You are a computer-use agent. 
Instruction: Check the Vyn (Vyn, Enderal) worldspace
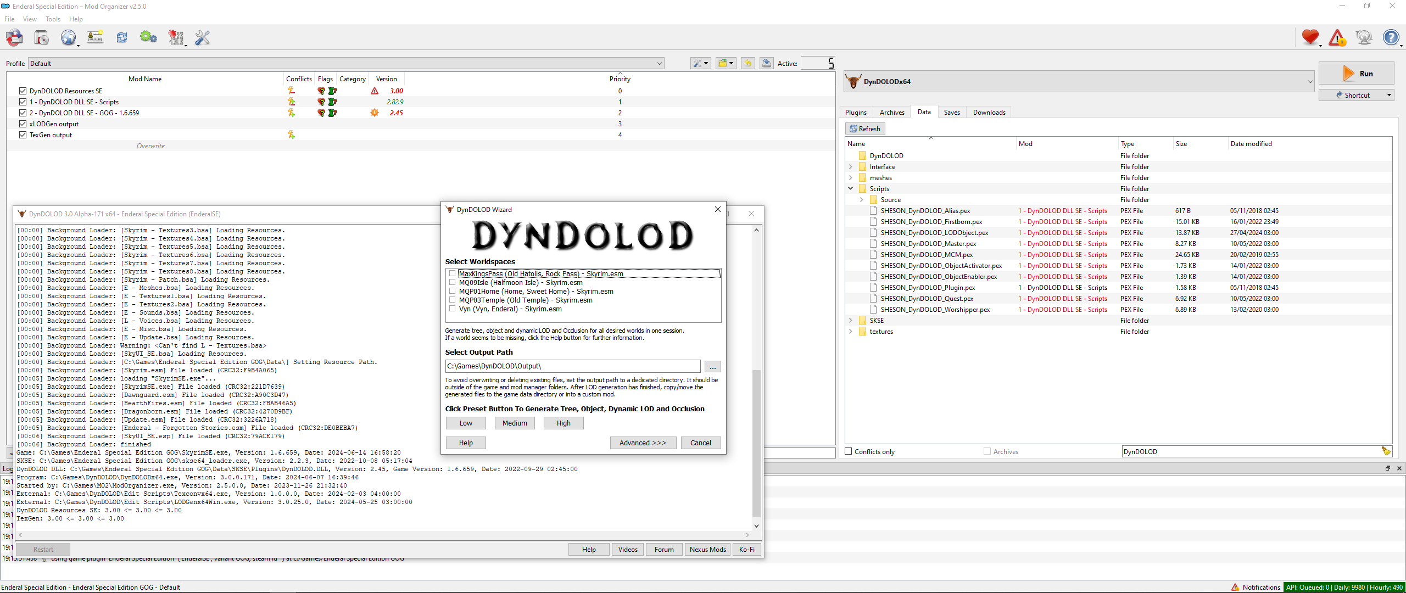pos(452,309)
